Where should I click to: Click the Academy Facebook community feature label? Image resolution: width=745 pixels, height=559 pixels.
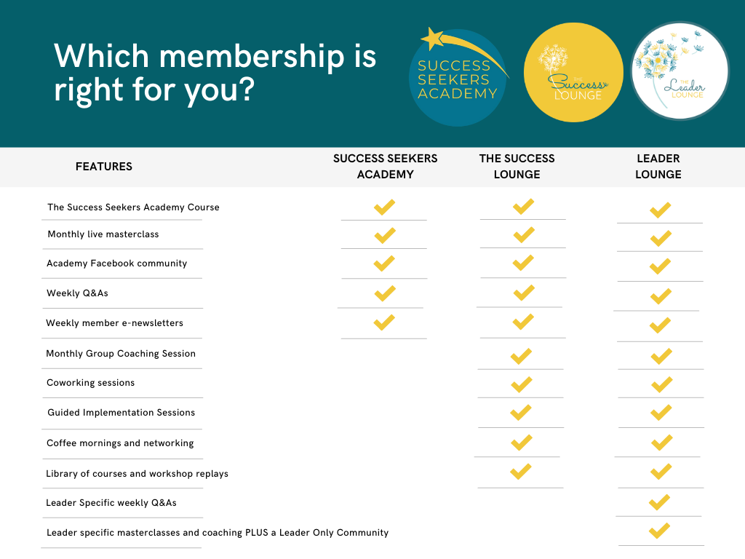coord(117,263)
